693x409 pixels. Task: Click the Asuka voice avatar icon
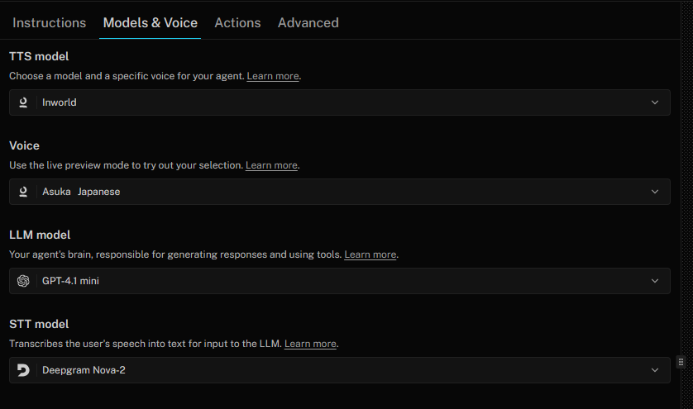click(x=23, y=192)
